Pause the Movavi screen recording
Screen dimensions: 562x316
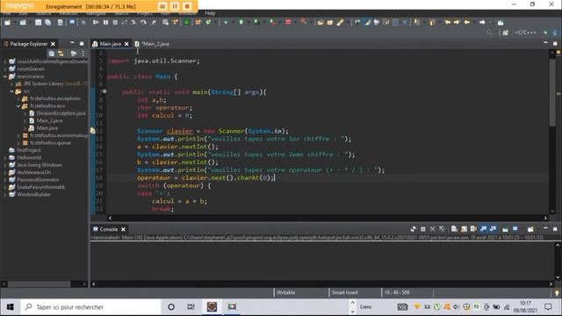click(x=175, y=6)
